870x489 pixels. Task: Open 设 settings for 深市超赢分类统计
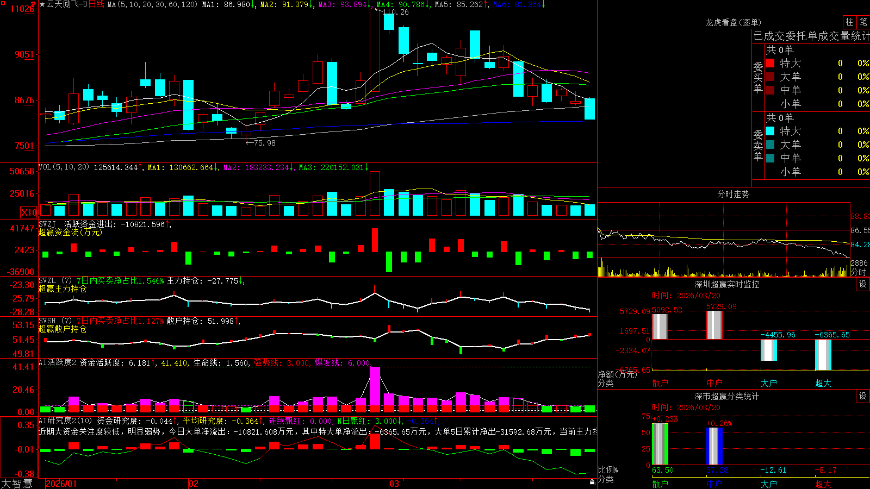coord(863,396)
